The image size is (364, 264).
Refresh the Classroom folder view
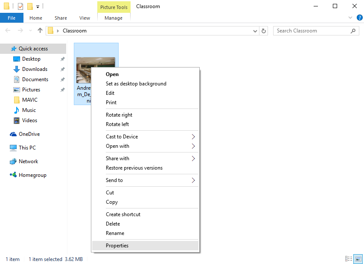(x=264, y=31)
